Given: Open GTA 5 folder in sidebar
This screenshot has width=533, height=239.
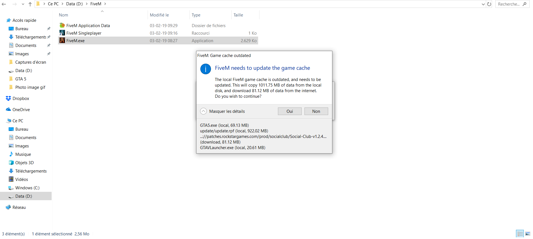Looking at the screenshot, I should tap(21, 79).
